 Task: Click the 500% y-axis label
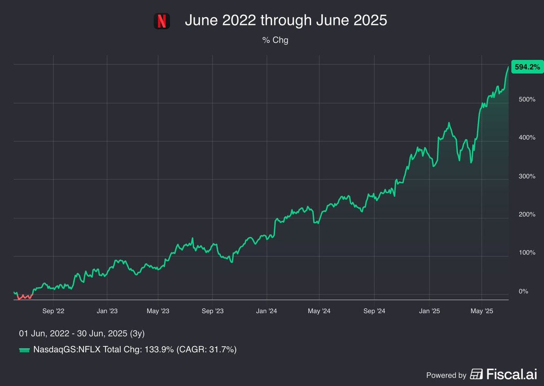click(527, 99)
